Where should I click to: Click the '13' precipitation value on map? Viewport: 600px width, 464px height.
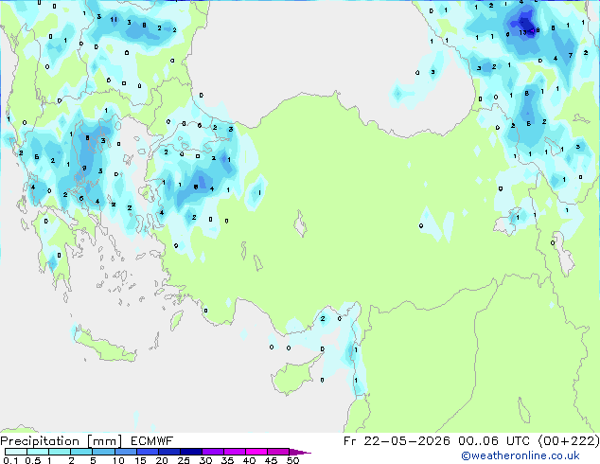[522, 32]
